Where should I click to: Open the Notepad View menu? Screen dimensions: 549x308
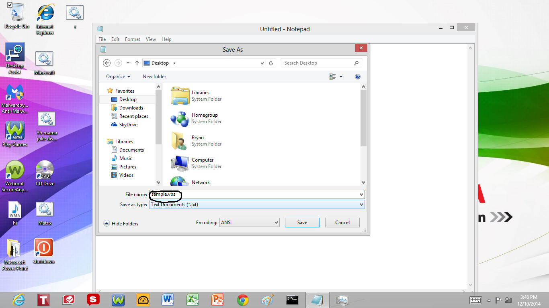(x=151, y=39)
